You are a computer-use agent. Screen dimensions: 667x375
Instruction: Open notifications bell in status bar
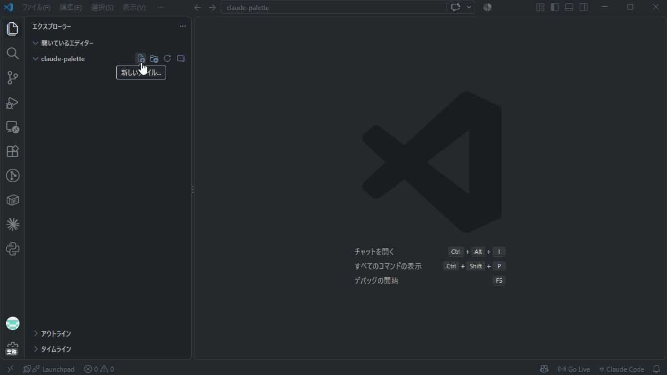click(x=656, y=369)
